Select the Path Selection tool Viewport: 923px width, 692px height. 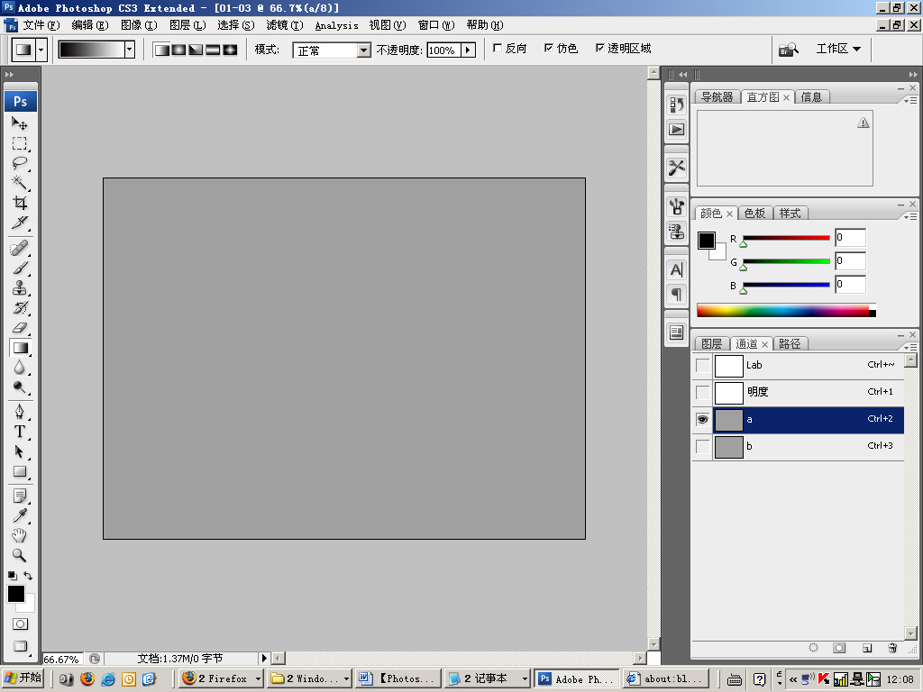[x=20, y=451]
